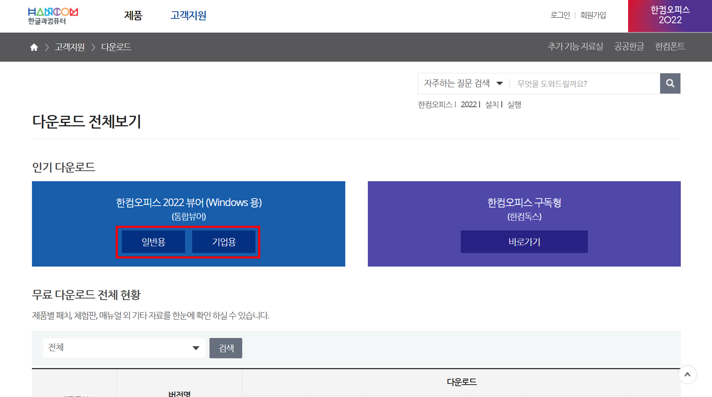Click the 한컴오피스 keyword link
712x397 pixels.
tap(435, 104)
